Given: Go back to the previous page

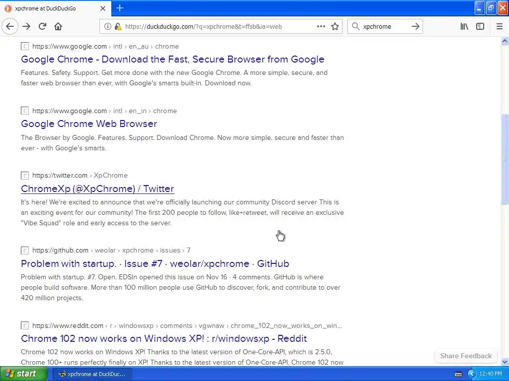Looking at the screenshot, I should pyautogui.click(x=10, y=27).
